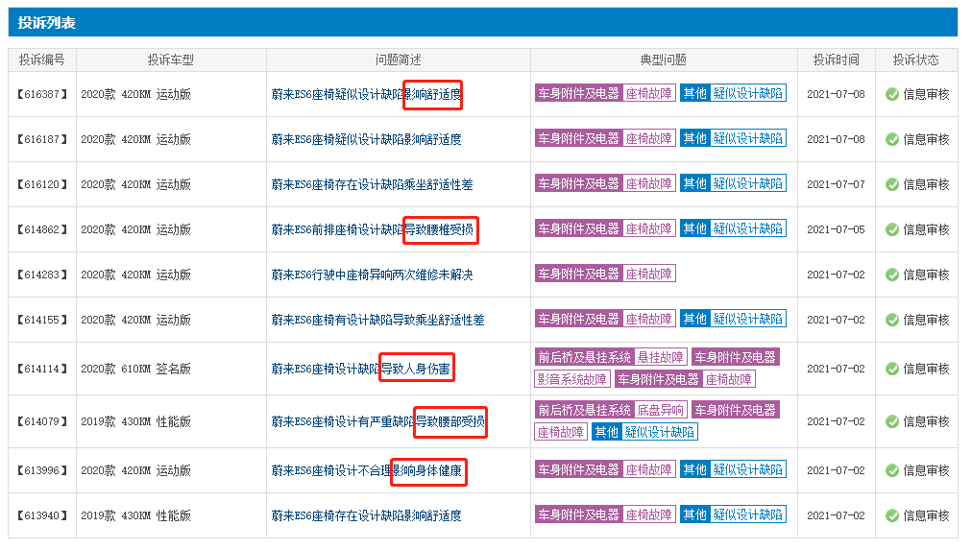Click 座椅故障 tag in row 614283
Viewport: 972px width, 550px height.
[648, 274]
